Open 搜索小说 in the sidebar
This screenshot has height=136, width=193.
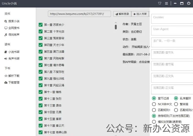click(x=14, y=21)
